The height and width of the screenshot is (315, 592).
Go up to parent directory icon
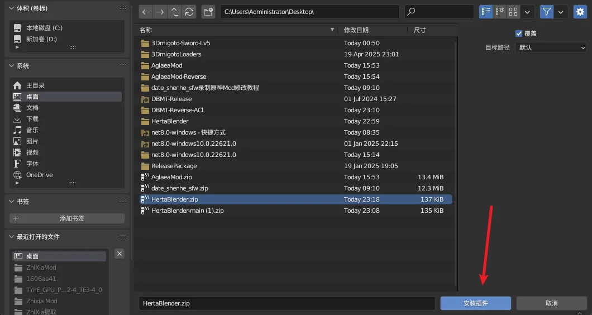tap(174, 12)
